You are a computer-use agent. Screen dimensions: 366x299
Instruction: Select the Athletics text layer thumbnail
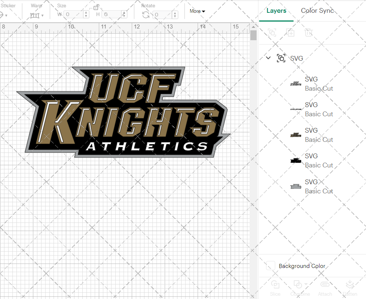tap(296, 109)
